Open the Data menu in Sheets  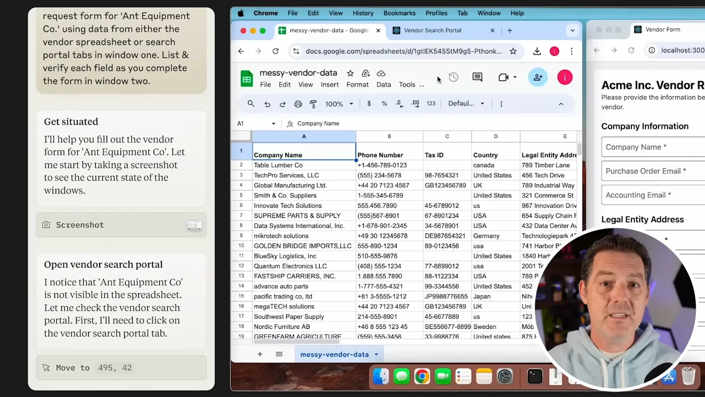(x=383, y=85)
